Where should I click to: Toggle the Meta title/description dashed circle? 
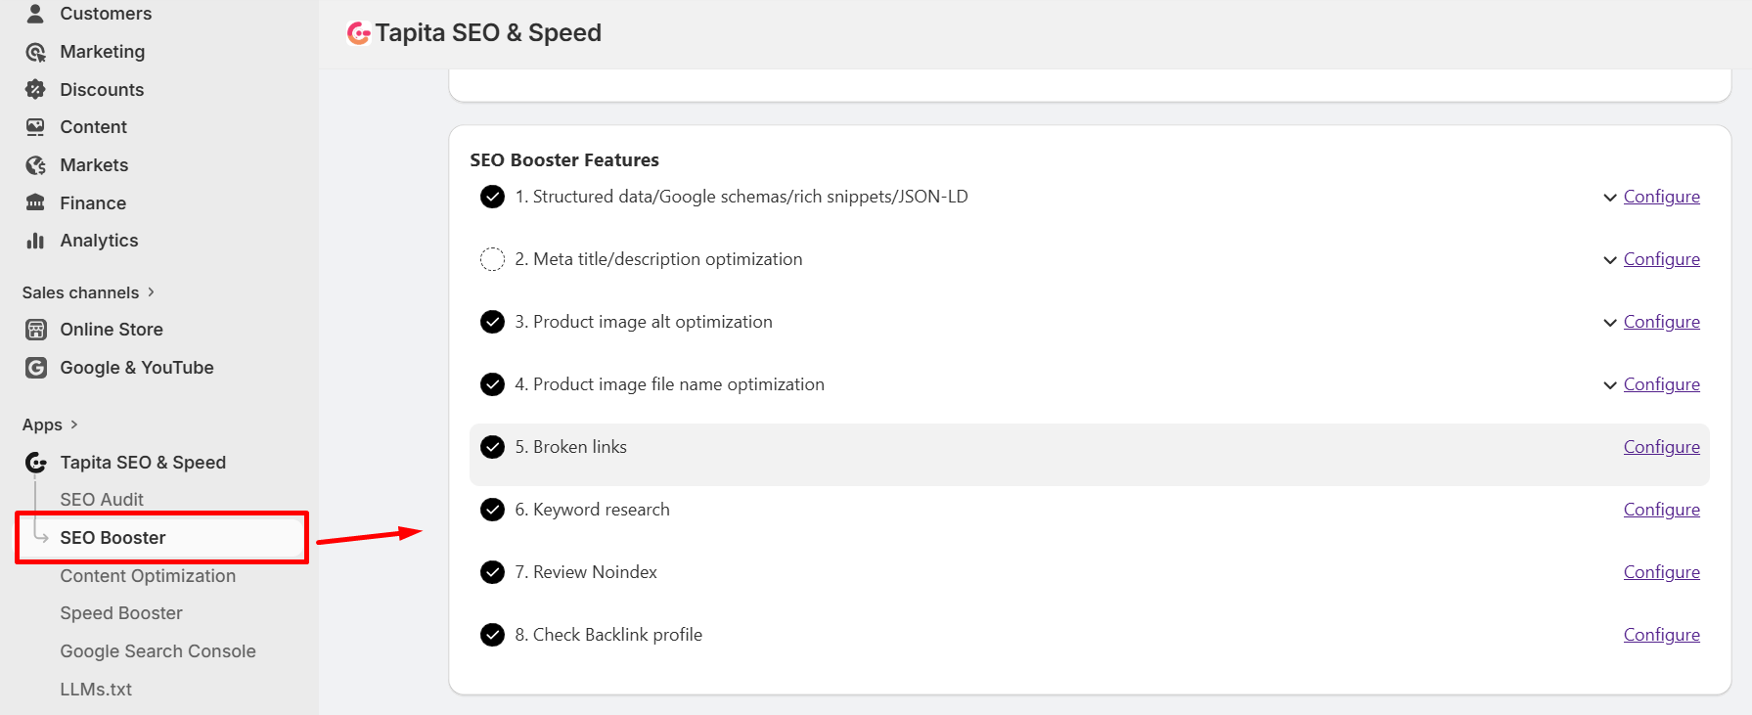492,259
